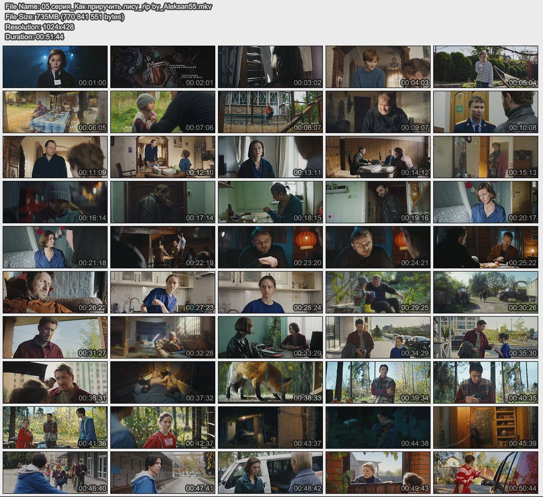This screenshot has width=543, height=497.
Task: Select the white van frame at 00:48:42
Action: coord(270,473)
